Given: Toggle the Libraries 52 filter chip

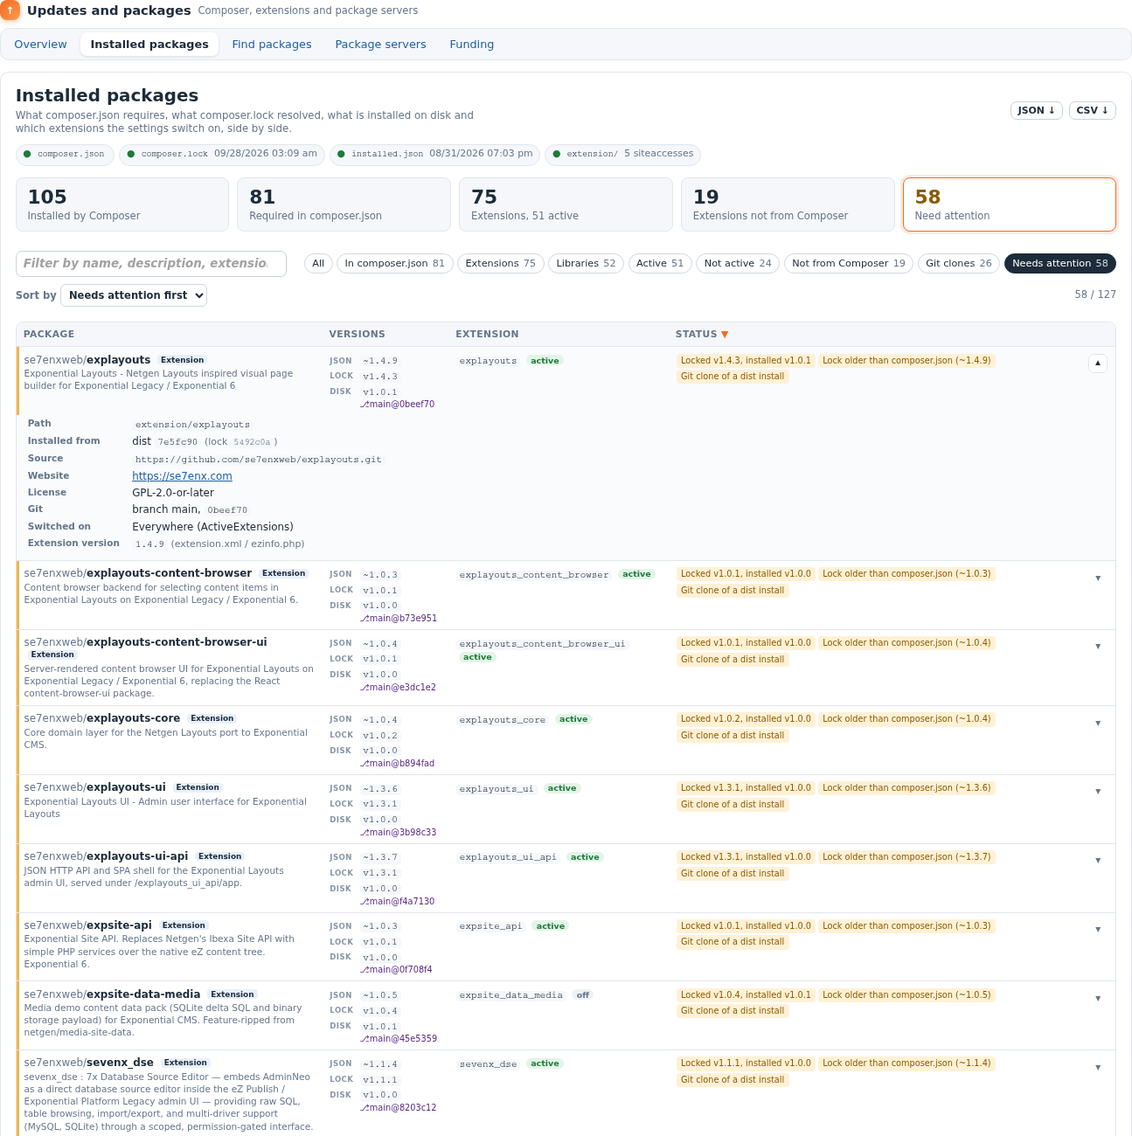Looking at the screenshot, I should pyautogui.click(x=586, y=263).
